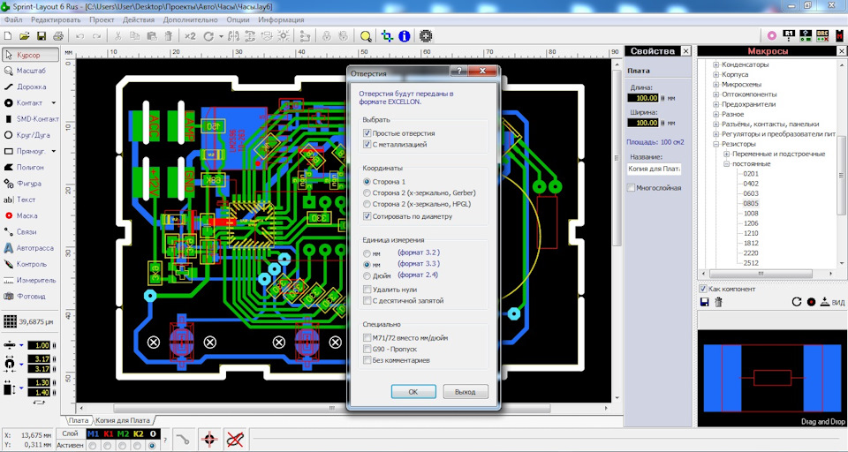Click the Zoom magnifier icon in the toolbar
Viewport: 848px width, 452px height.
click(x=366, y=36)
